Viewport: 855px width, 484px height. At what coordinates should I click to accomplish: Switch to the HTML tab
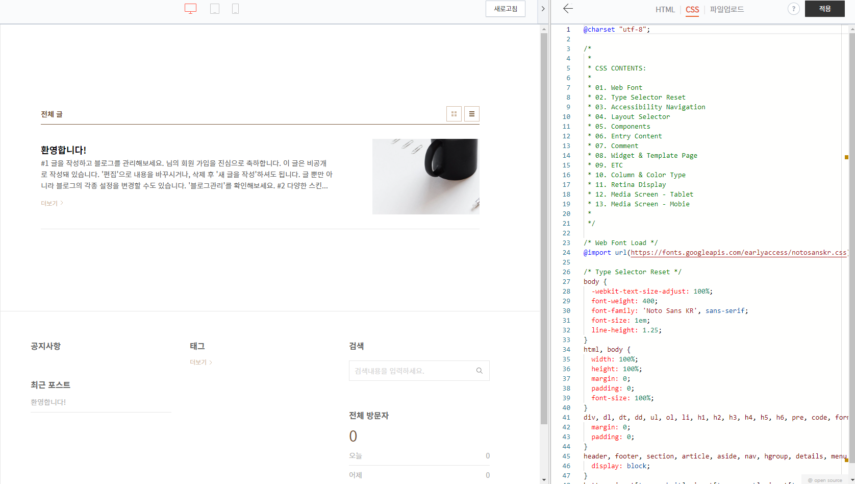[665, 9]
